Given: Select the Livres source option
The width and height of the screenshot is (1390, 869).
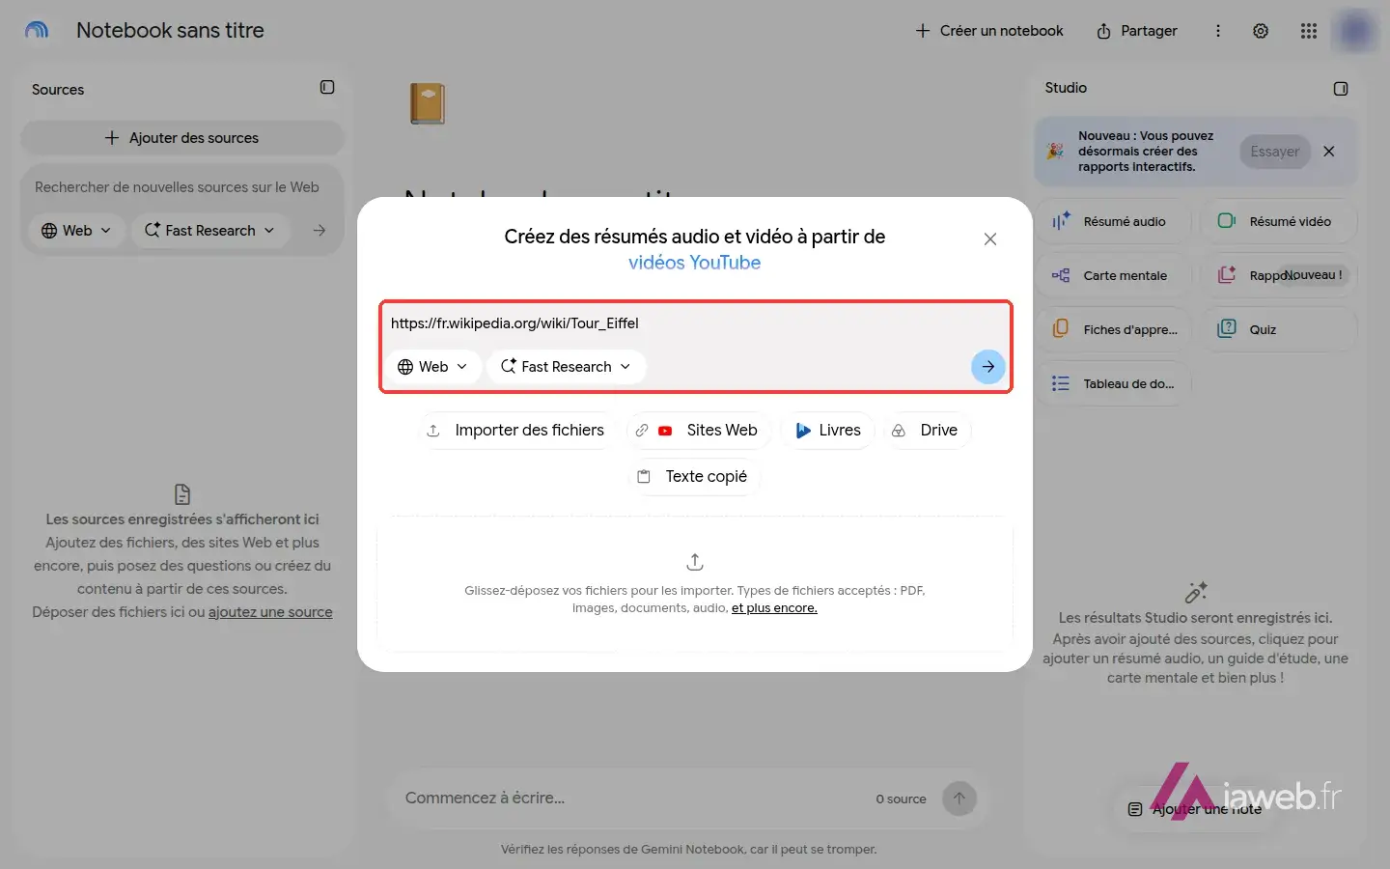Looking at the screenshot, I should 828,431.
